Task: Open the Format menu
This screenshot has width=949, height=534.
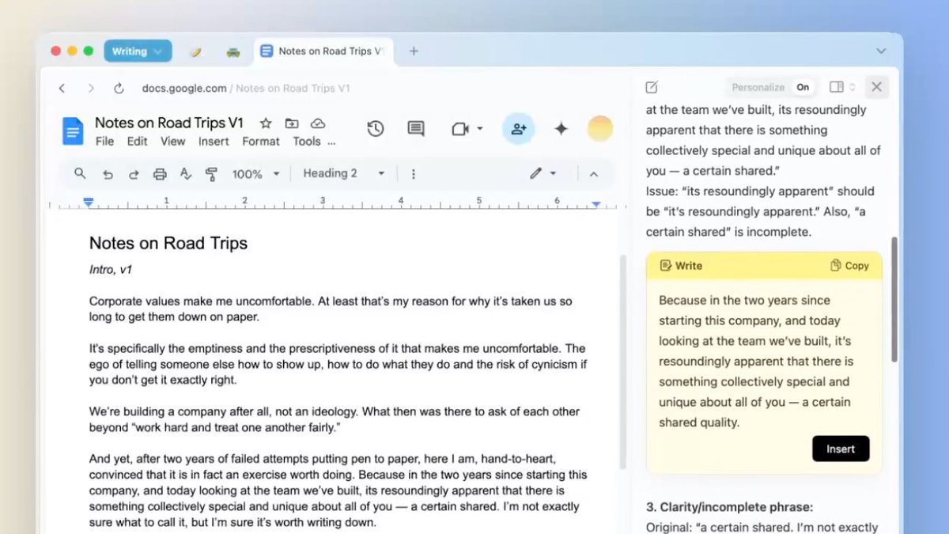Action: point(261,142)
